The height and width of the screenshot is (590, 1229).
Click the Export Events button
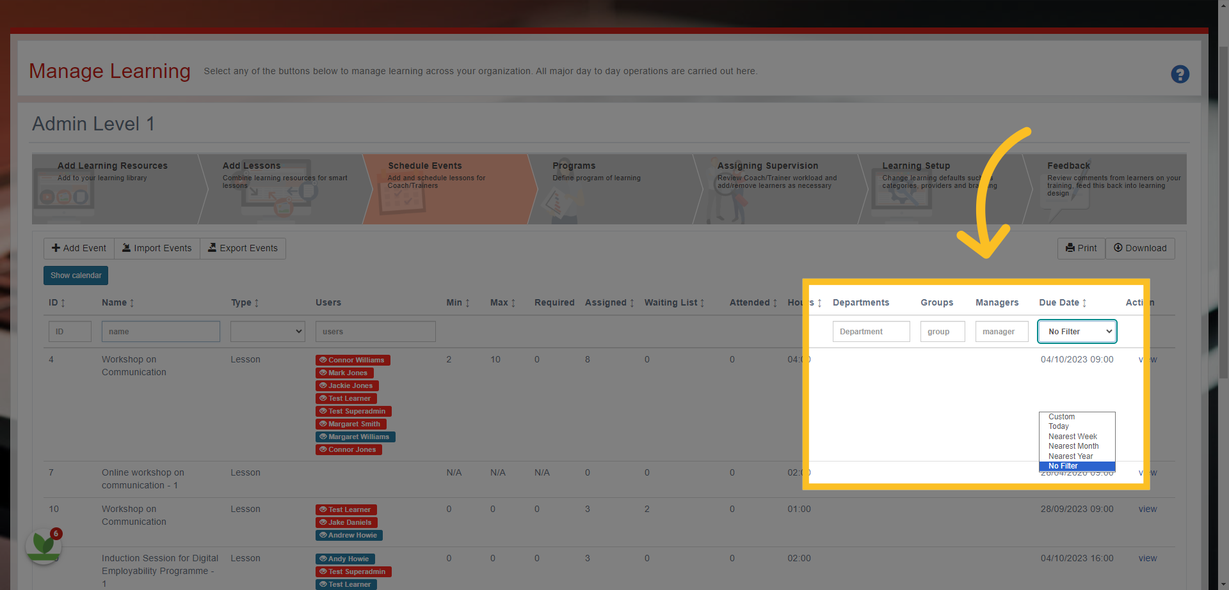243,248
